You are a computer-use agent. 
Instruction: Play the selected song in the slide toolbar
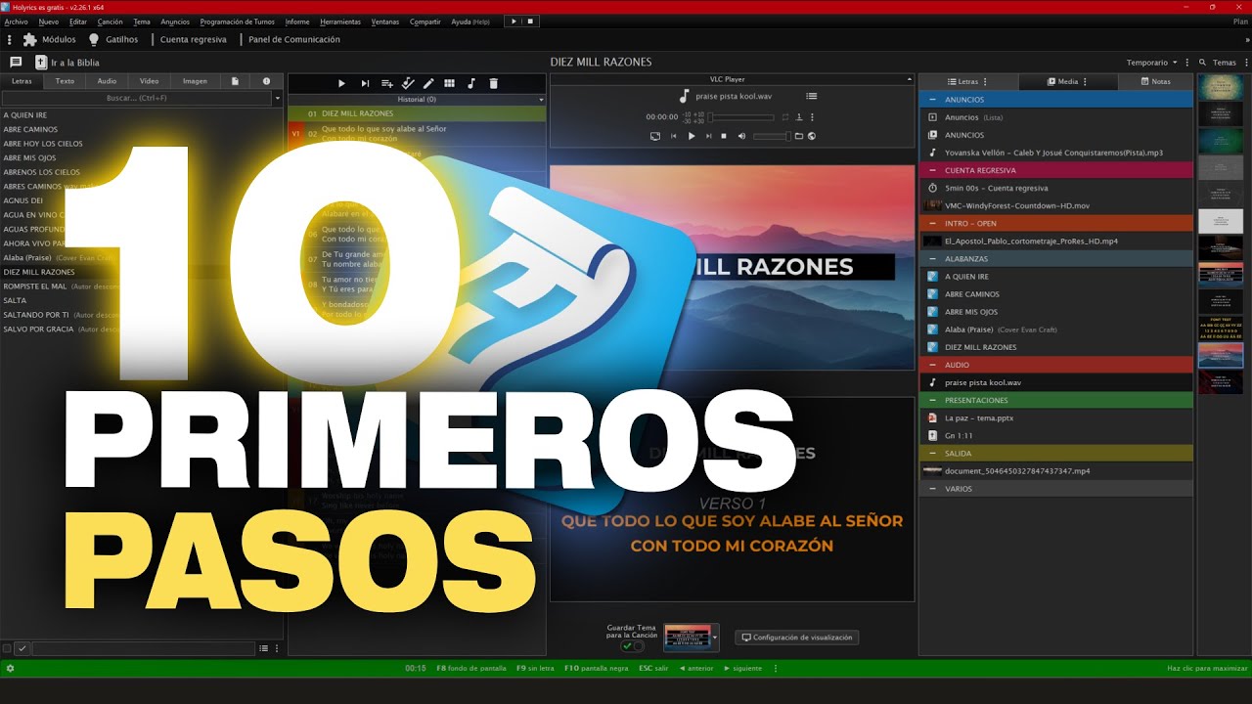[341, 84]
